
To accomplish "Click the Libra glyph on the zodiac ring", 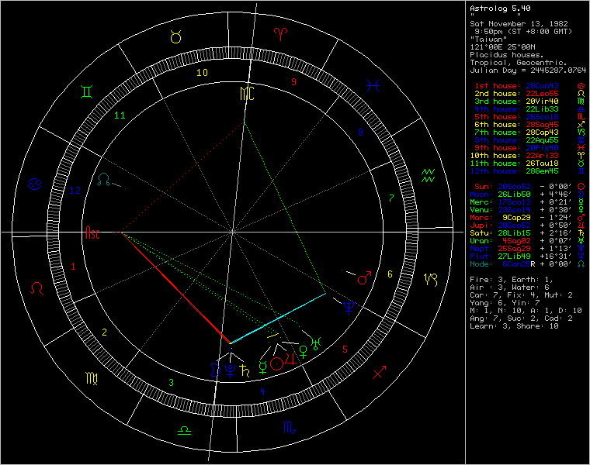I will [x=184, y=430].
